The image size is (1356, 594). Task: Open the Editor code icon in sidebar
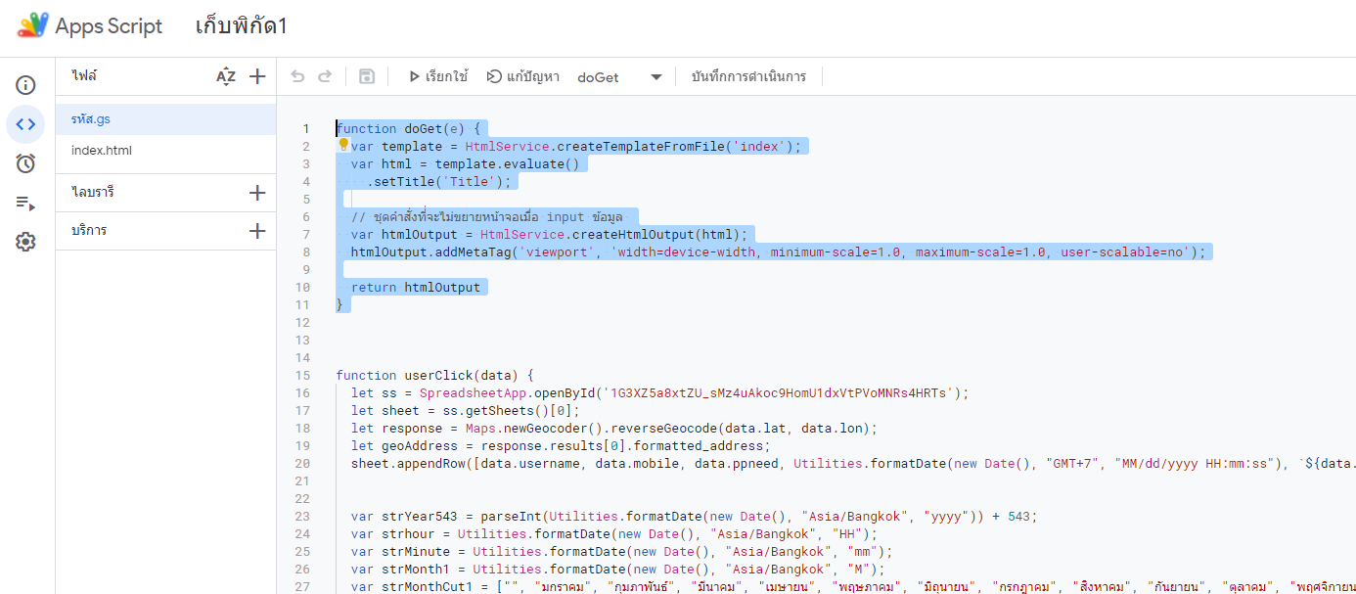click(25, 124)
